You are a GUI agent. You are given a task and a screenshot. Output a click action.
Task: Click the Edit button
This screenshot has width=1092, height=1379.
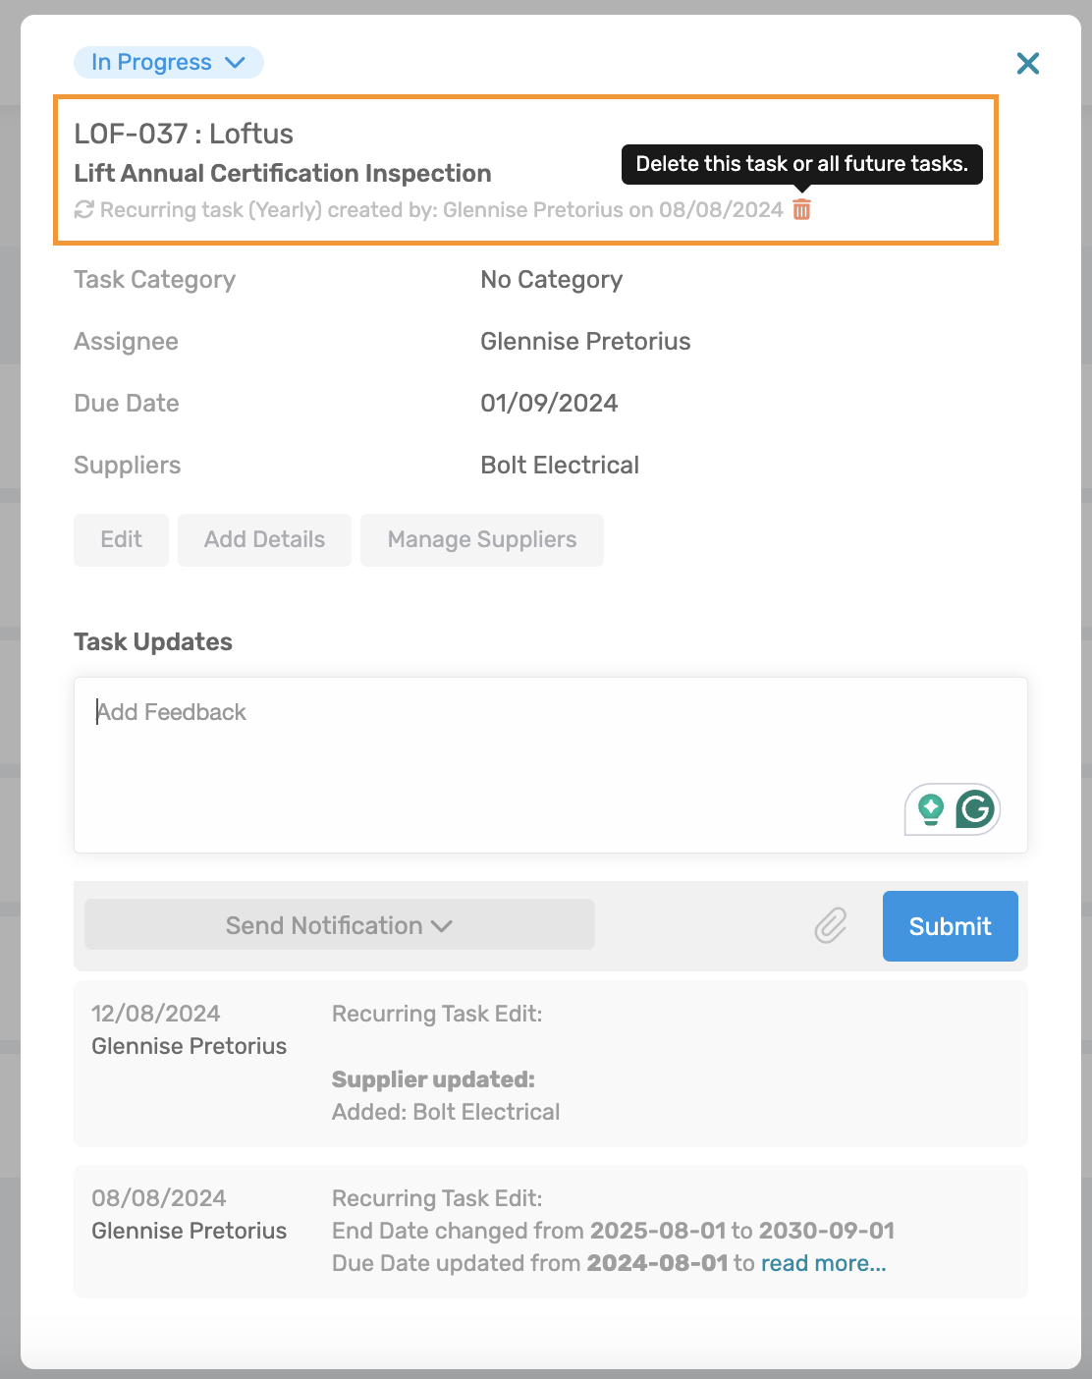[x=122, y=539]
